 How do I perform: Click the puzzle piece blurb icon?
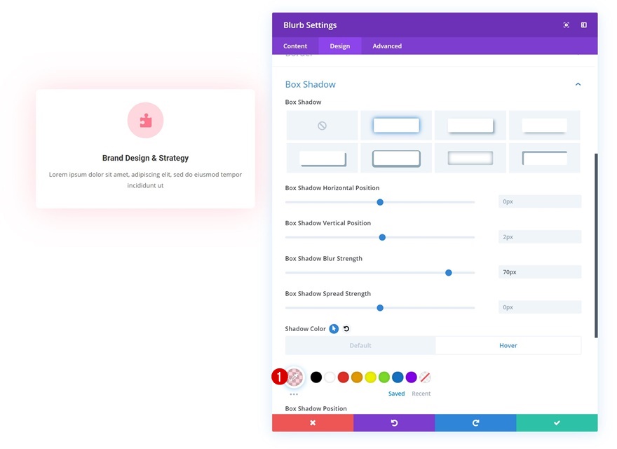tap(146, 121)
